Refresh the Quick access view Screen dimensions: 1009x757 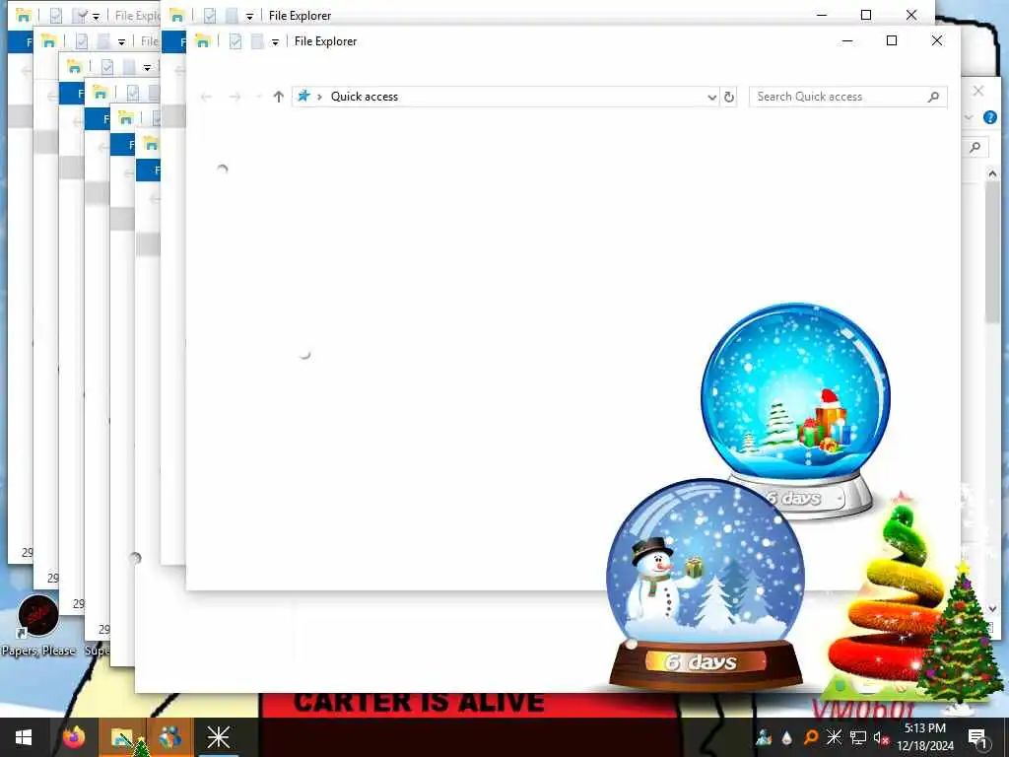[729, 97]
